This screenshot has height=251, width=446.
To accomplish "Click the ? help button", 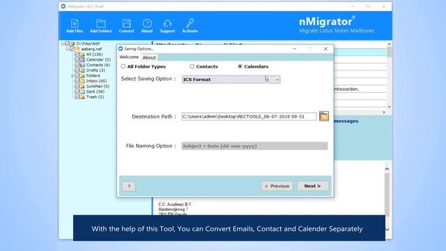I will (129, 186).
